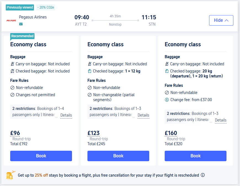Screen dimensions: 240x186
Task: Click the entertainment screen icon under Pegasus Airlines
Action: coord(21,24)
